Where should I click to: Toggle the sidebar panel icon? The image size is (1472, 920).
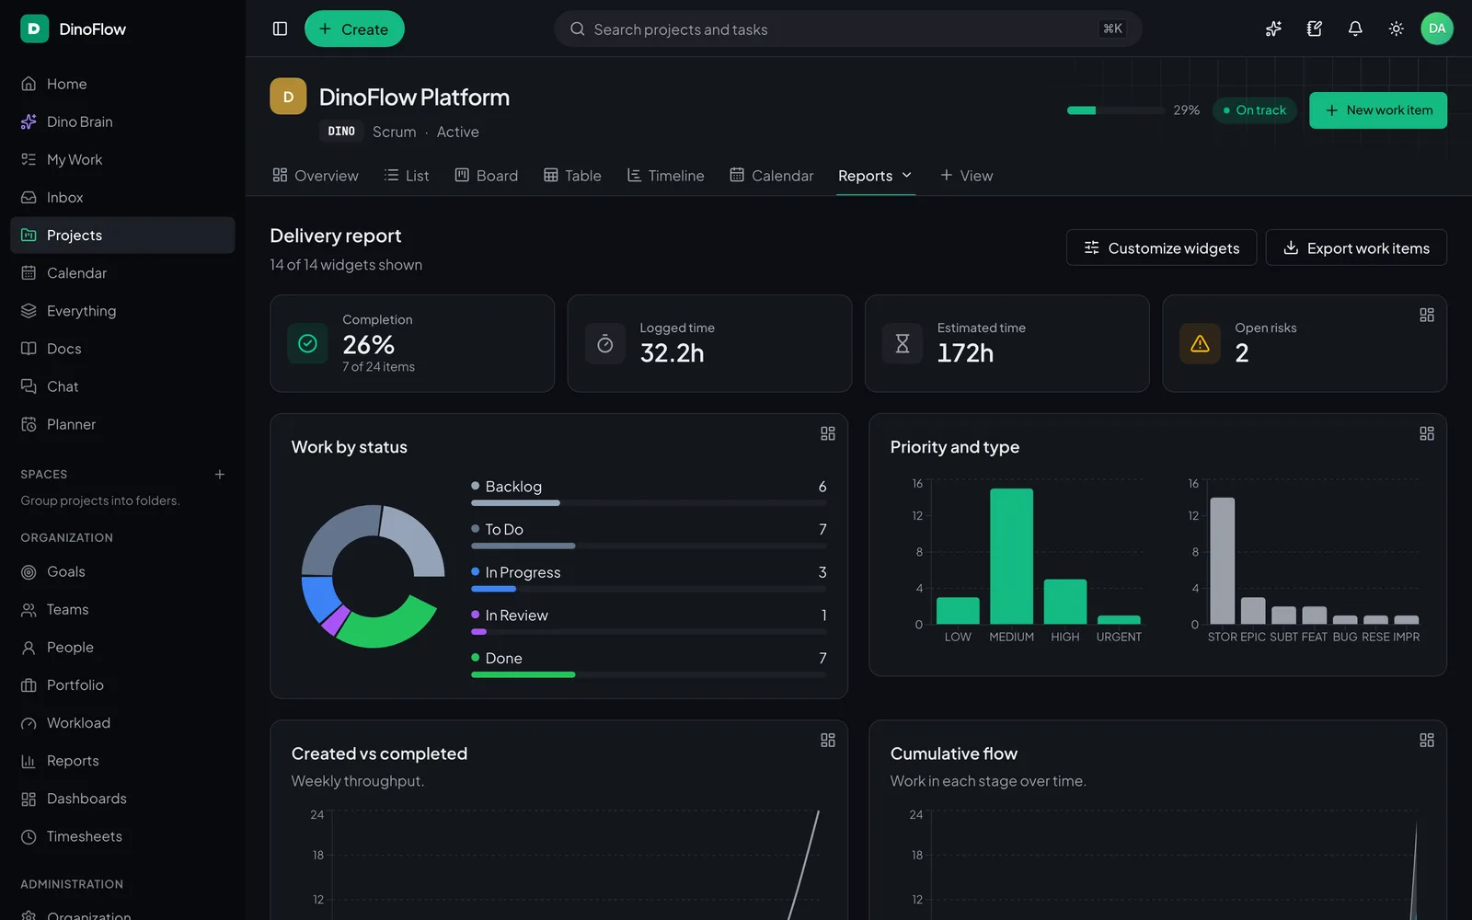pos(281,29)
